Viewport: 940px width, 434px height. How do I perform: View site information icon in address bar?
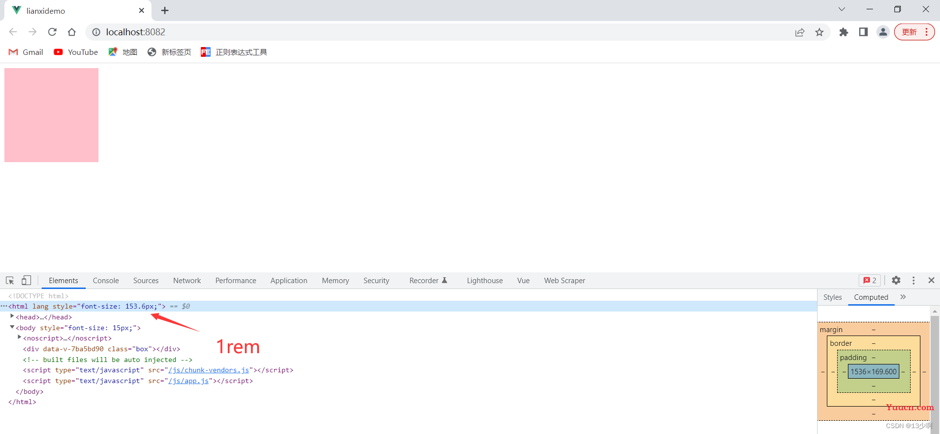(x=96, y=32)
